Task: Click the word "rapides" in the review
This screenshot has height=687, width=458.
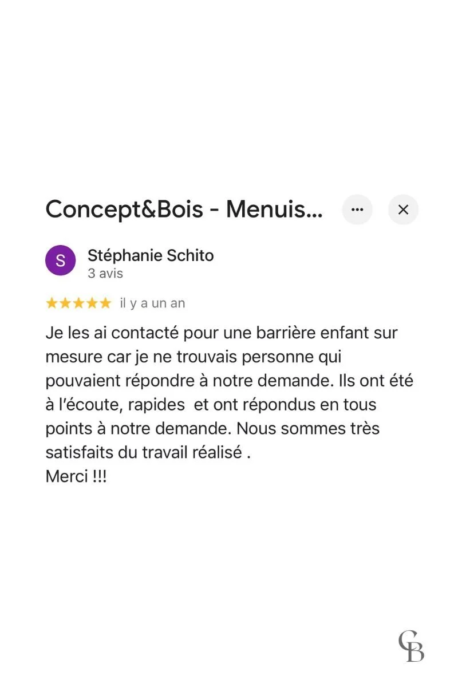Action: 156,406
